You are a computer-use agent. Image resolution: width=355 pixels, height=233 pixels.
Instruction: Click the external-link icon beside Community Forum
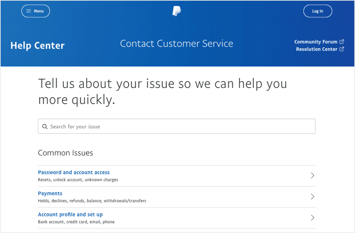[x=343, y=42]
